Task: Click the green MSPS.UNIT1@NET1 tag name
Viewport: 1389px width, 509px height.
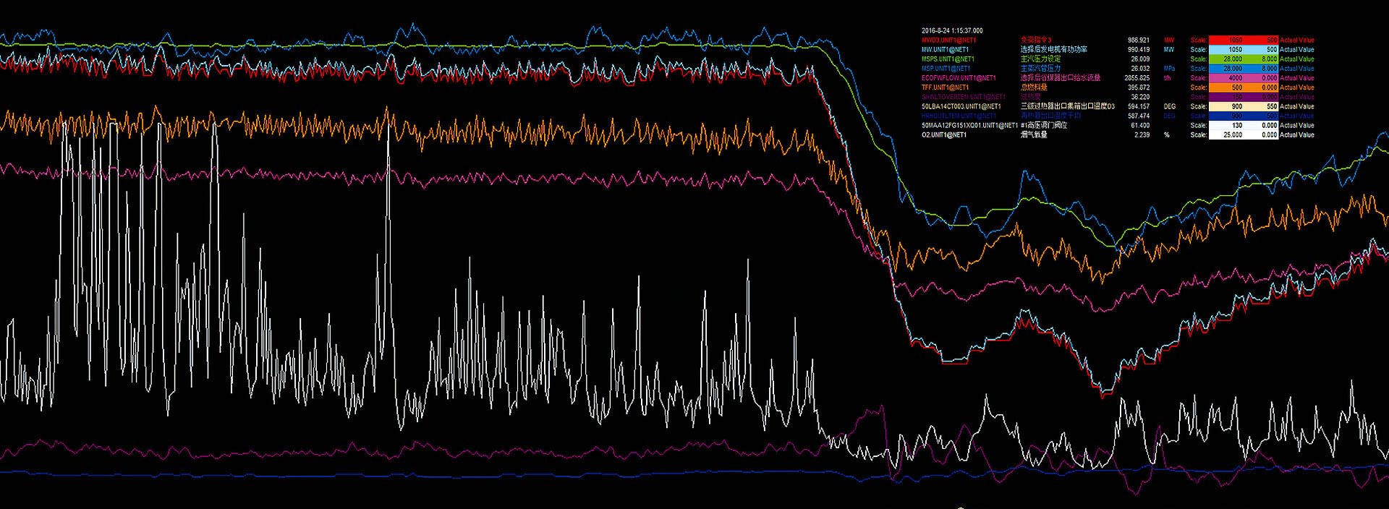Action: click(x=948, y=59)
